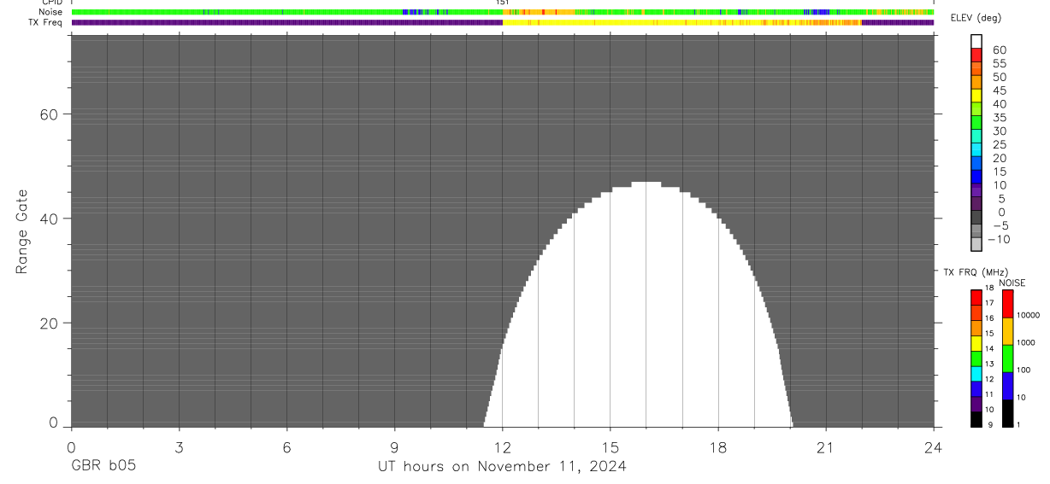Select the 'ELEV (deg)' colorbar title
The height and width of the screenshot is (484, 1050).
[976, 18]
